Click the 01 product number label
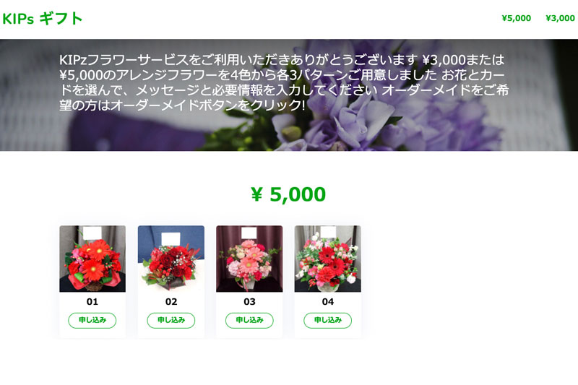Screen dimensions: 578x385 click(92, 302)
